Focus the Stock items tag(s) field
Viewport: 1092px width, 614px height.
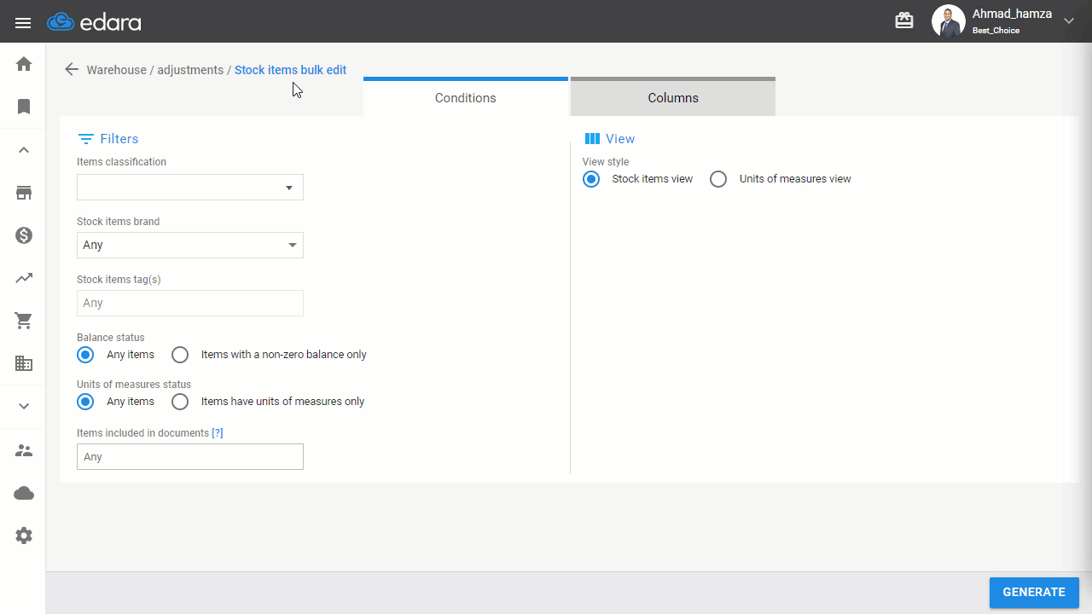click(x=190, y=303)
